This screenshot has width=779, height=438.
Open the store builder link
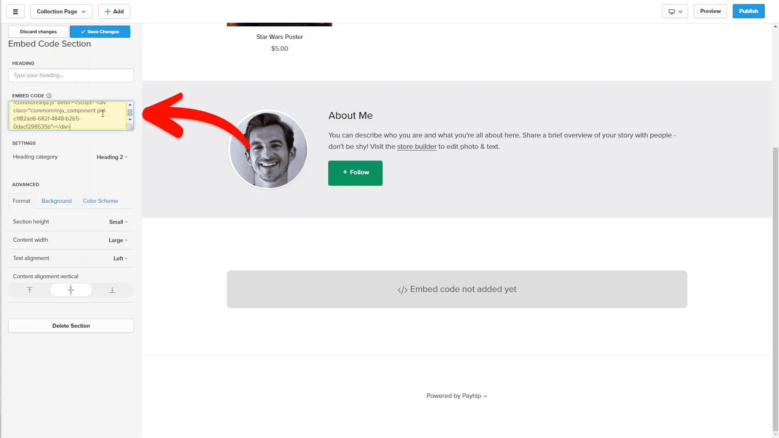[x=417, y=147]
